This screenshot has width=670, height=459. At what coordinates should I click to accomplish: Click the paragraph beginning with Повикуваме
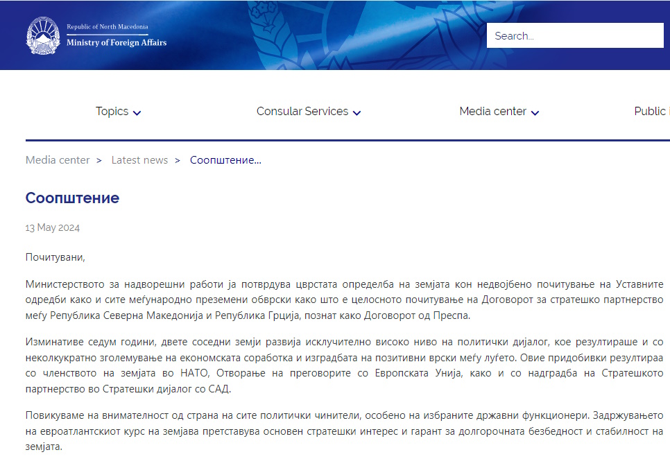click(344, 431)
